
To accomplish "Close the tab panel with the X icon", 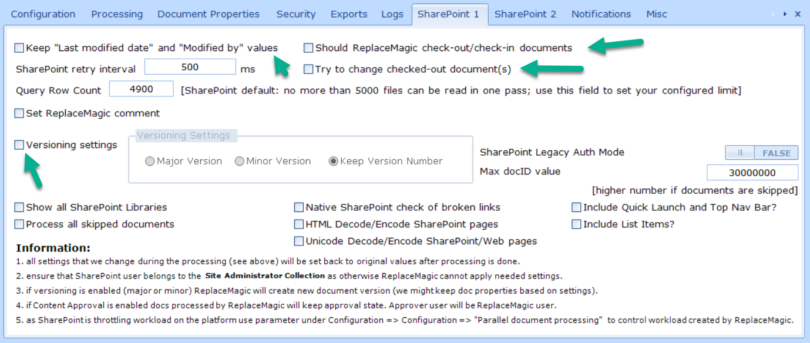I will point(798,14).
